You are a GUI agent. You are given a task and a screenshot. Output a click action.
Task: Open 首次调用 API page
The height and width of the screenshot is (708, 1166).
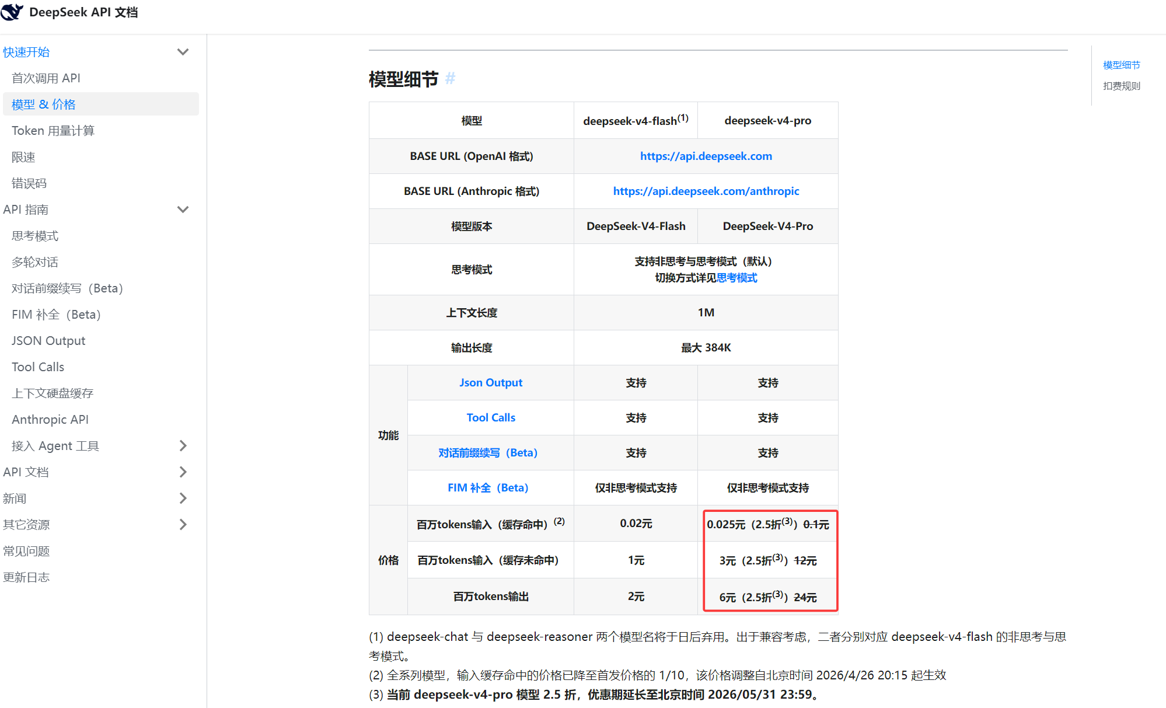tap(46, 78)
